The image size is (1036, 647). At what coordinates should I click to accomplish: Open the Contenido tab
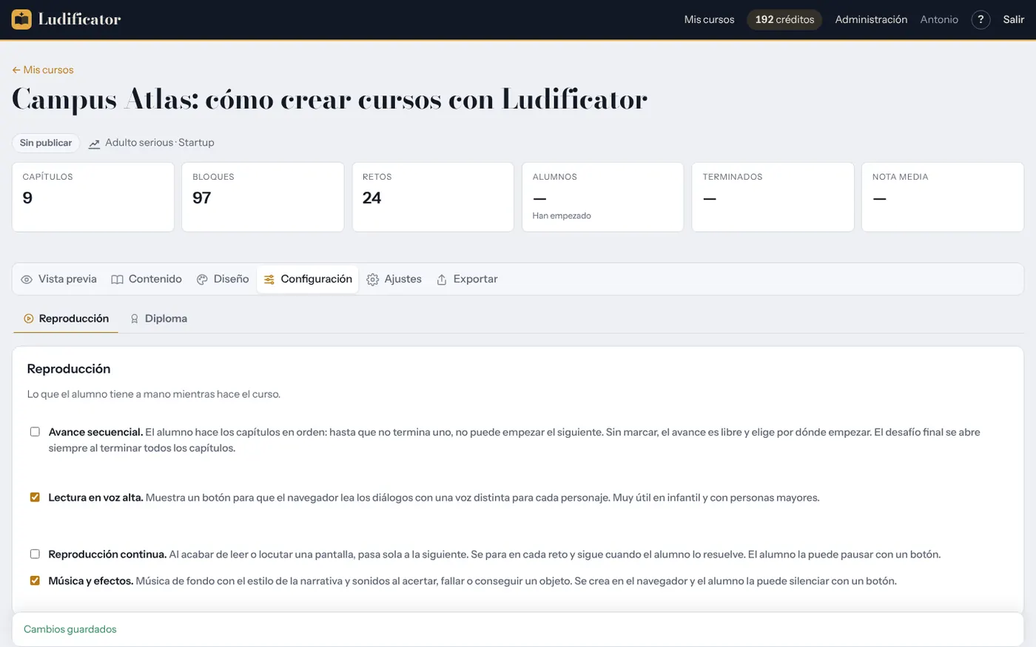click(147, 280)
